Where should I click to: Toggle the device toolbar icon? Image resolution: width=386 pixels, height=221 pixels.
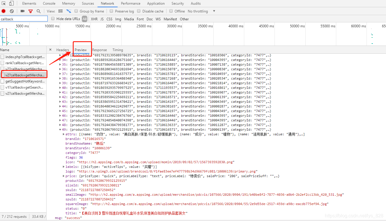pos(11,3)
